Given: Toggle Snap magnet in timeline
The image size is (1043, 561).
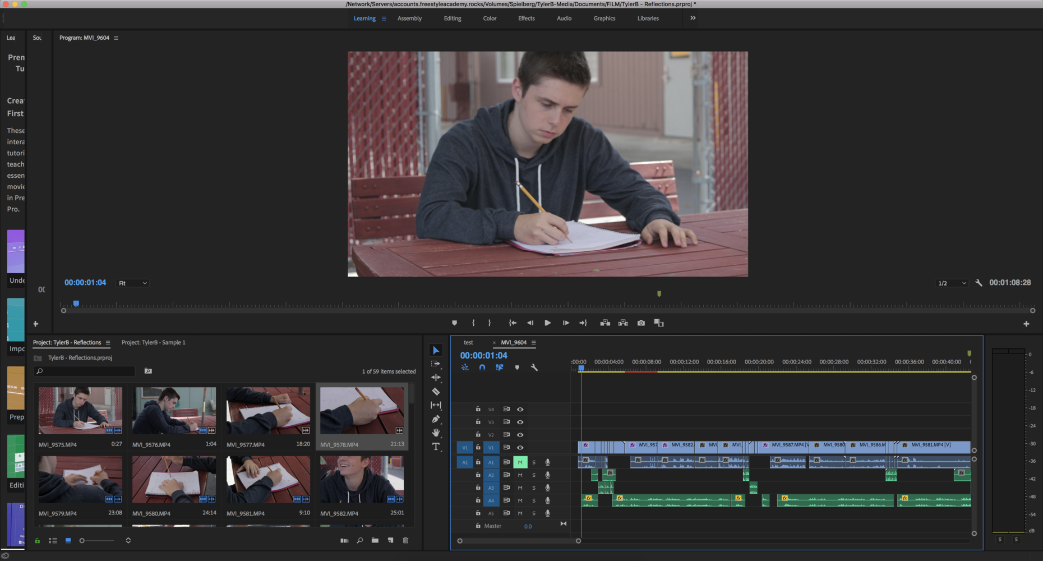Looking at the screenshot, I should click(x=482, y=367).
